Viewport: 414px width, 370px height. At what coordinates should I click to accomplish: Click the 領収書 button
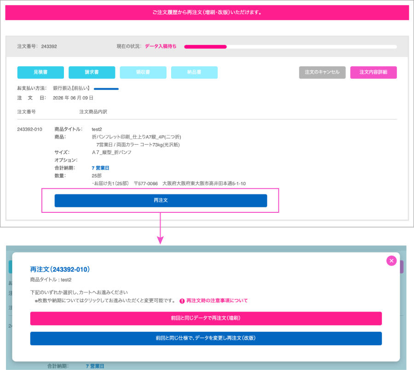[x=143, y=72]
